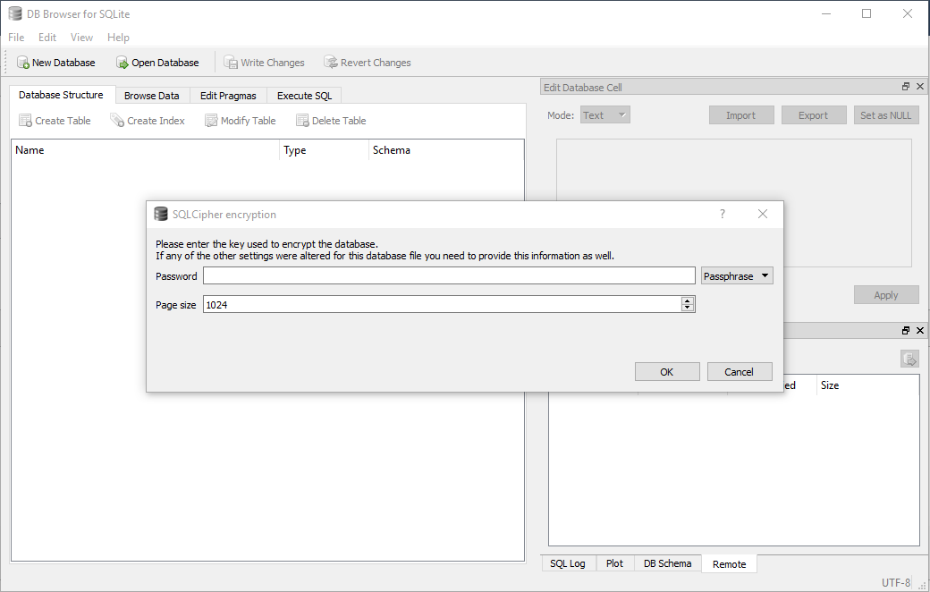
Task: Switch to the Browse Data tab
Action: [x=152, y=96]
